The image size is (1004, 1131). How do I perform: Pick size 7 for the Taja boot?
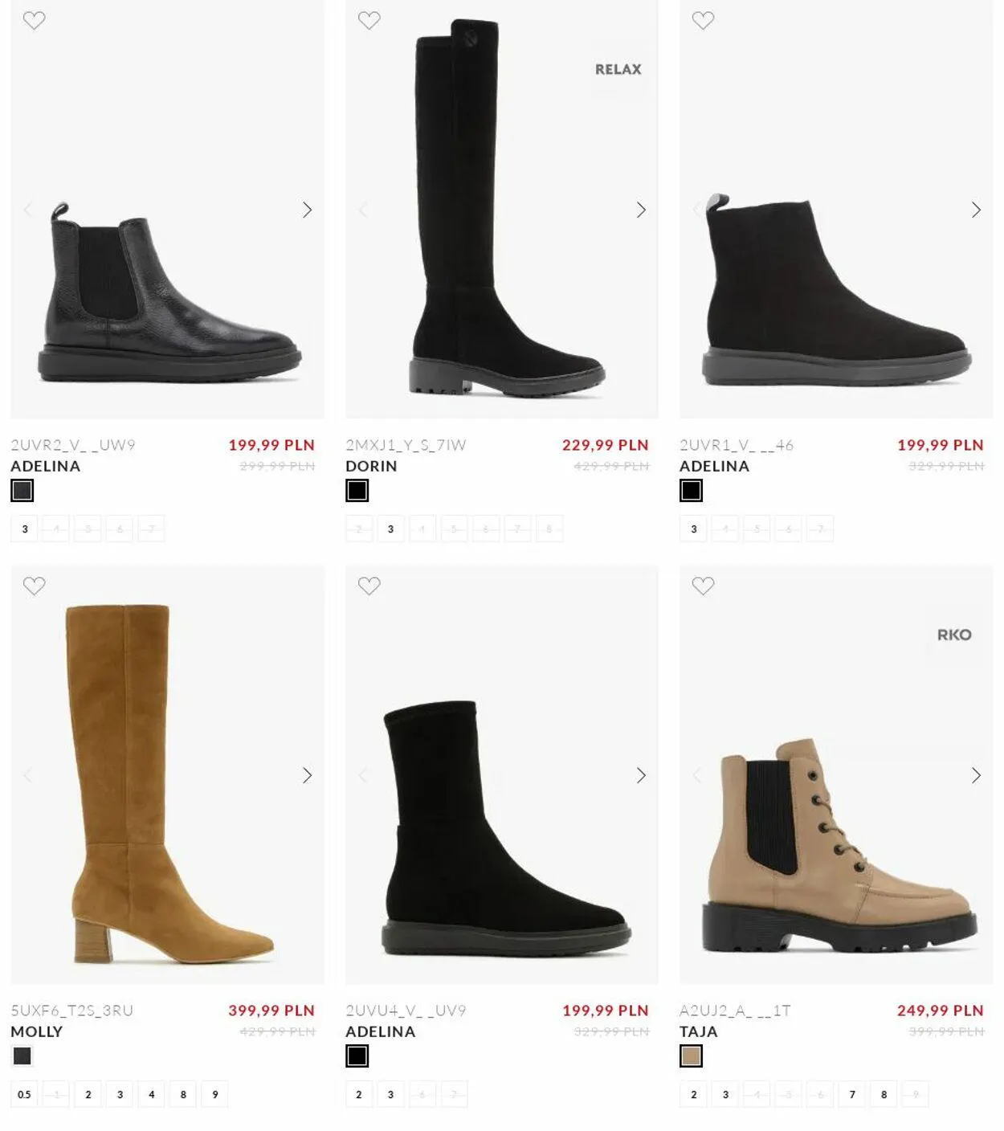click(x=852, y=1094)
